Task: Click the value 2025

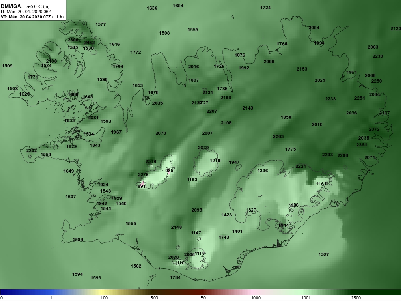Action: click(320, 80)
